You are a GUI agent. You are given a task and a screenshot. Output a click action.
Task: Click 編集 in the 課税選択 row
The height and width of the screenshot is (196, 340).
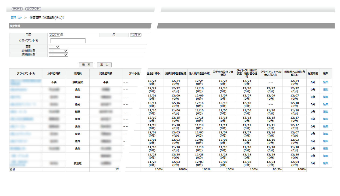[x=325, y=82]
